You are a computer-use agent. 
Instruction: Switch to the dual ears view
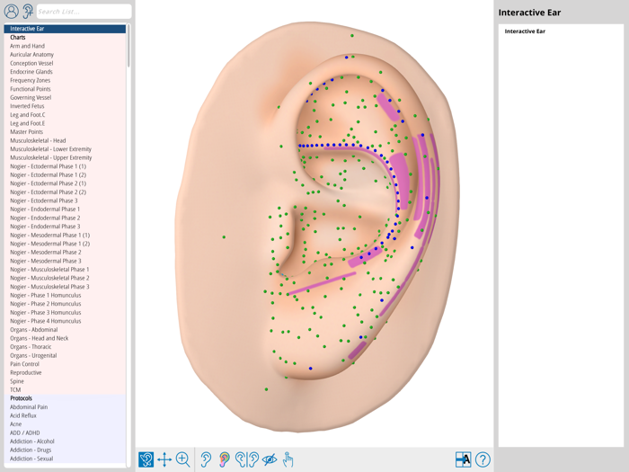(x=246, y=459)
